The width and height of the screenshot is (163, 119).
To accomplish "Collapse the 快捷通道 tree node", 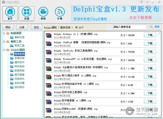I will (x=4, y=33).
